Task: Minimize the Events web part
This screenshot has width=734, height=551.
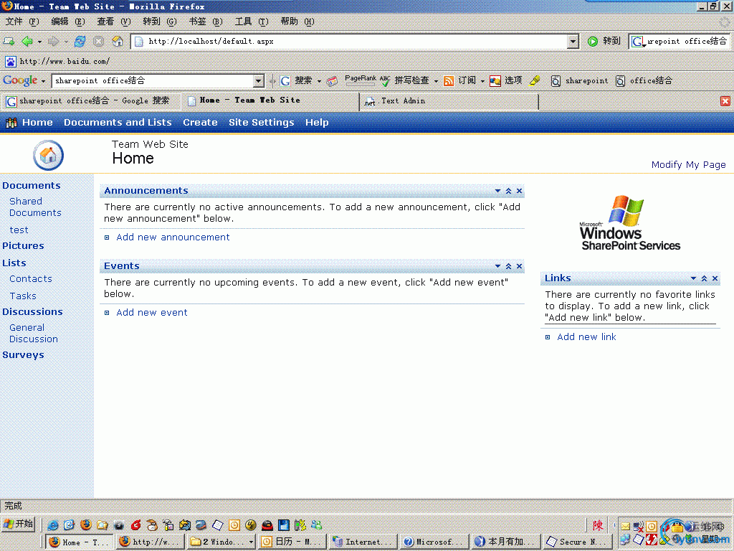Action: [x=508, y=266]
